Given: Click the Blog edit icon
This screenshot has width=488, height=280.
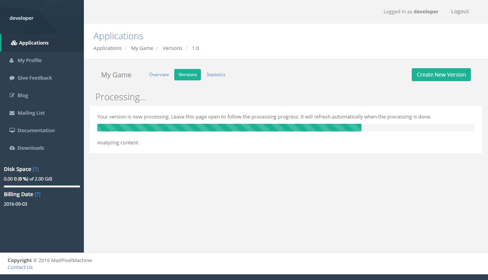Looking at the screenshot, I should coord(12,96).
